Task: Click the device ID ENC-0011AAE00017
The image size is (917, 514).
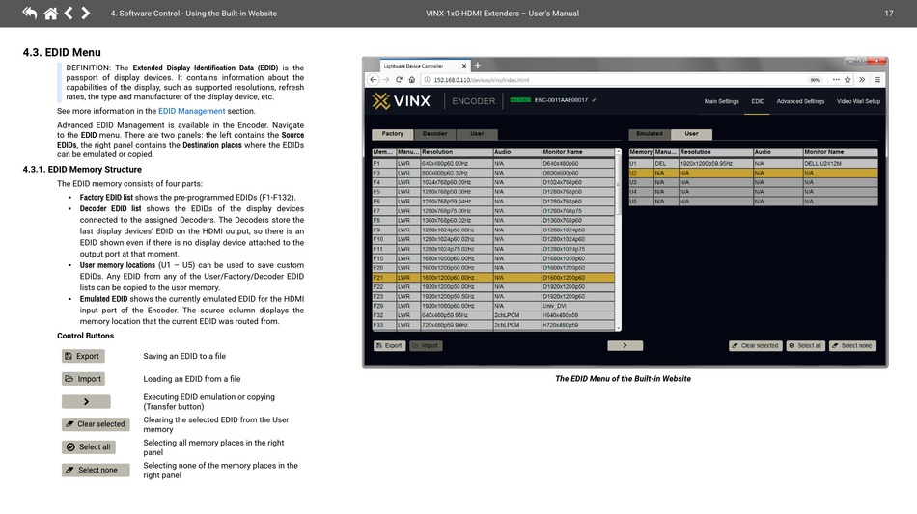Action: (561, 100)
